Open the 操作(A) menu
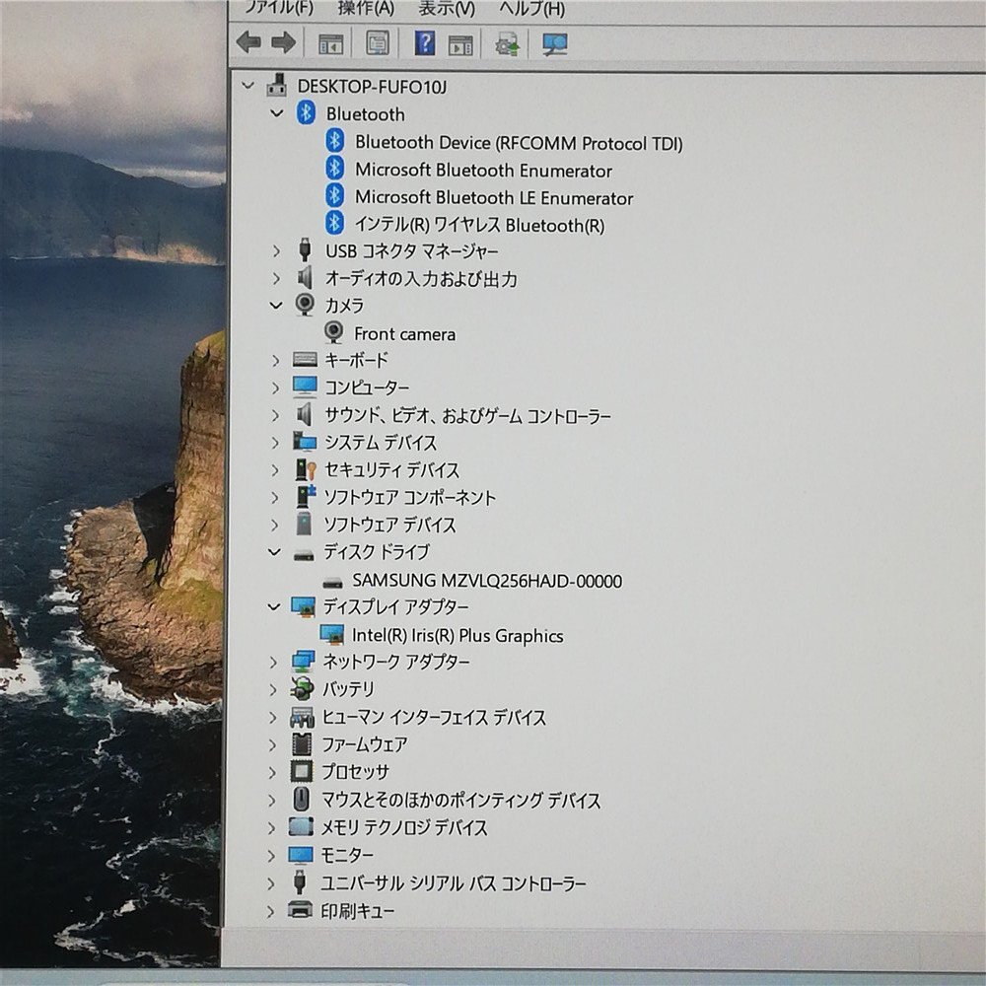The width and height of the screenshot is (986, 986). click(x=365, y=9)
